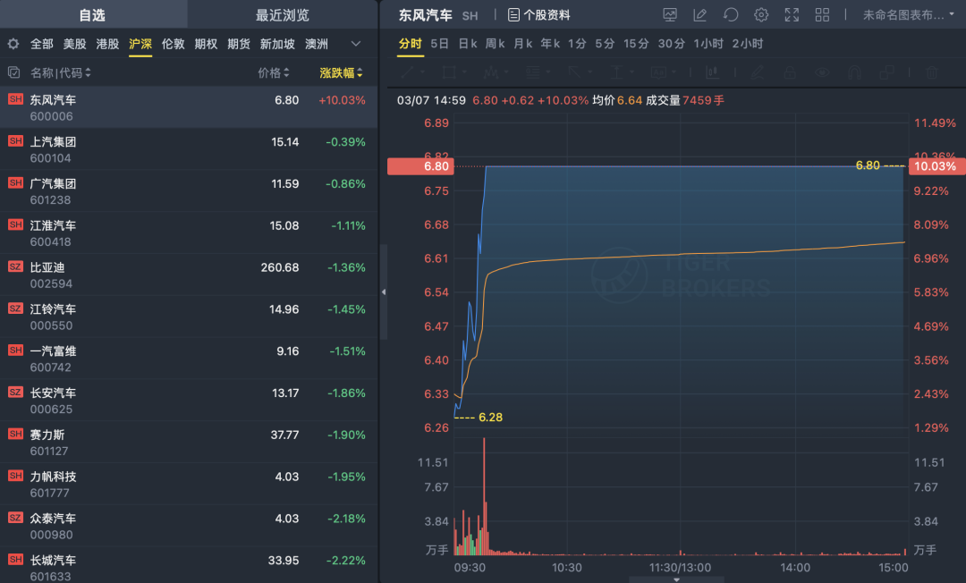Click SZ market badge beside 比亚迪
966x583 pixels.
[15, 266]
